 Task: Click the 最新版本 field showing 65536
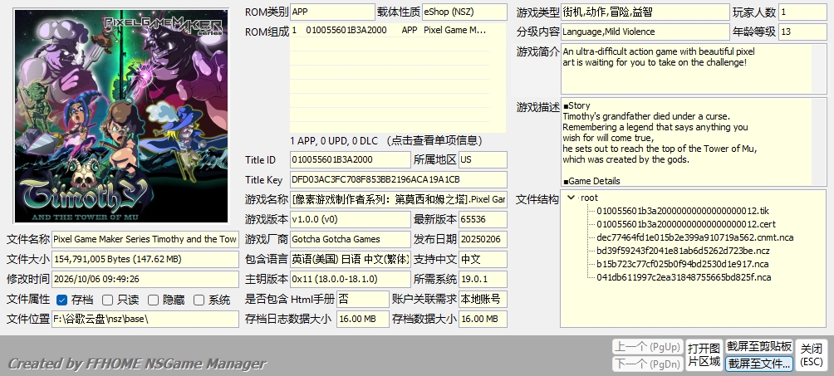click(483, 219)
